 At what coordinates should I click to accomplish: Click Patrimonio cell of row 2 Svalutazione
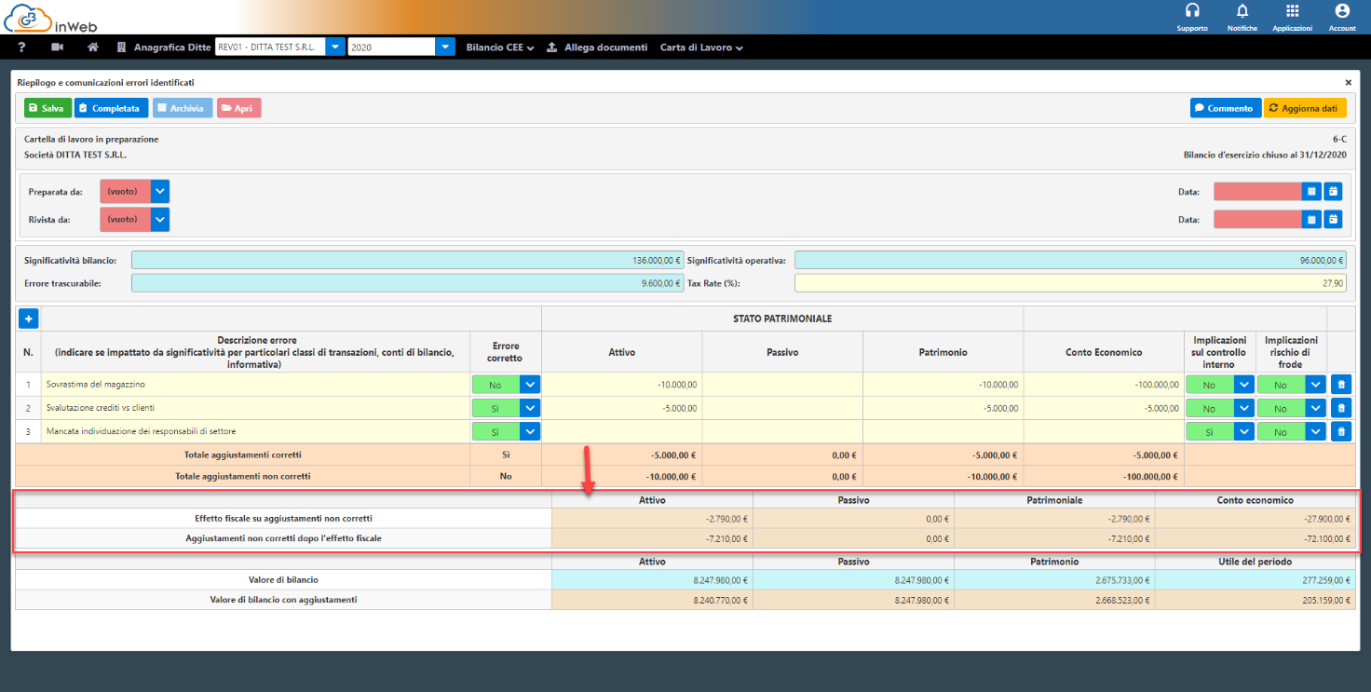coord(943,408)
